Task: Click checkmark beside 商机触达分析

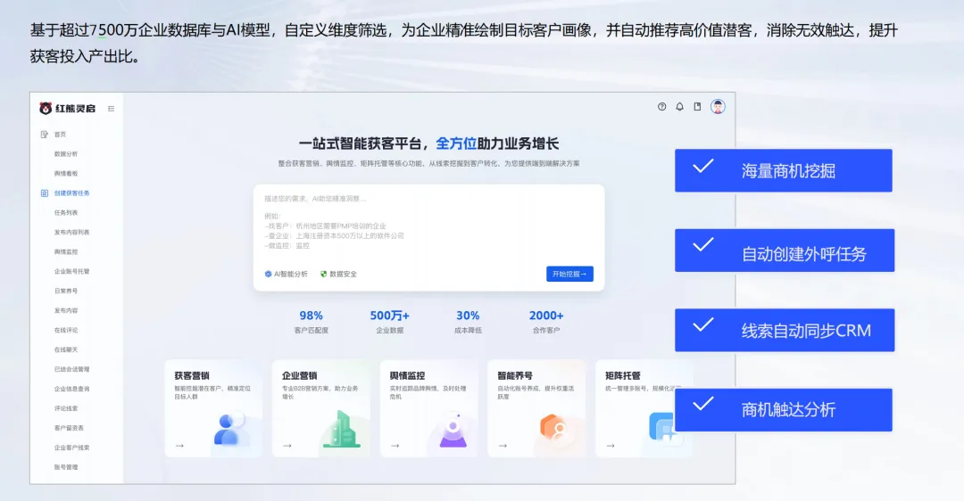Action: click(x=703, y=404)
